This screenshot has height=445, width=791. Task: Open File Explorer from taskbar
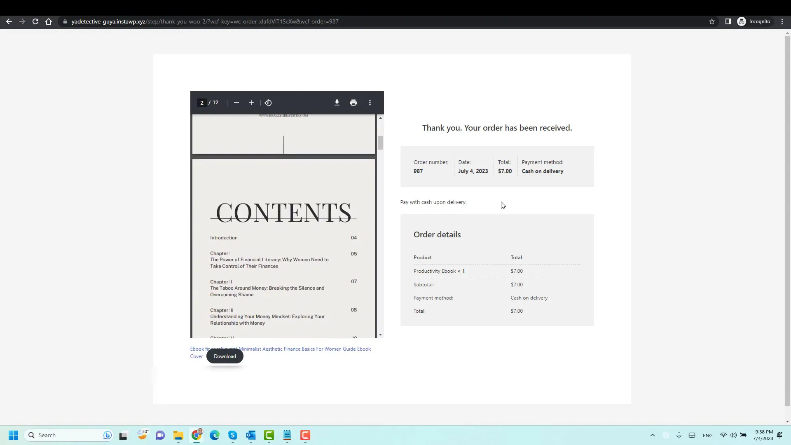[178, 435]
